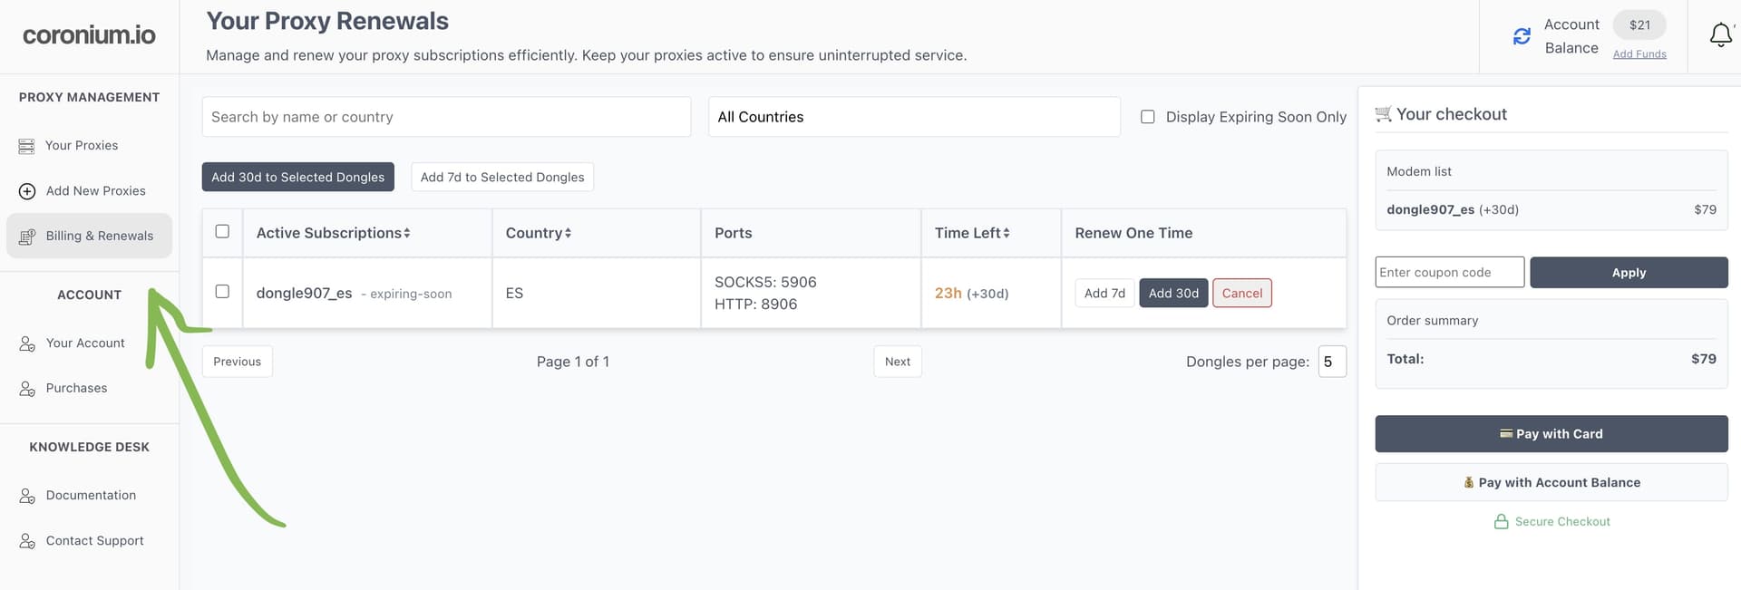Click the refresh account balance icon

click(x=1522, y=36)
